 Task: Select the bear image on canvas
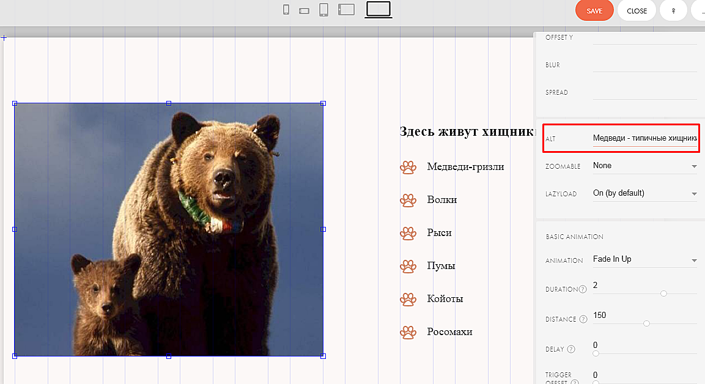[169, 229]
